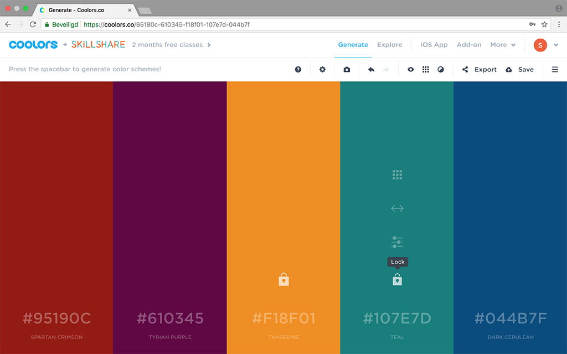Click the drag arrows icon on Teal
567x354 pixels.
click(x=397, y=209)
